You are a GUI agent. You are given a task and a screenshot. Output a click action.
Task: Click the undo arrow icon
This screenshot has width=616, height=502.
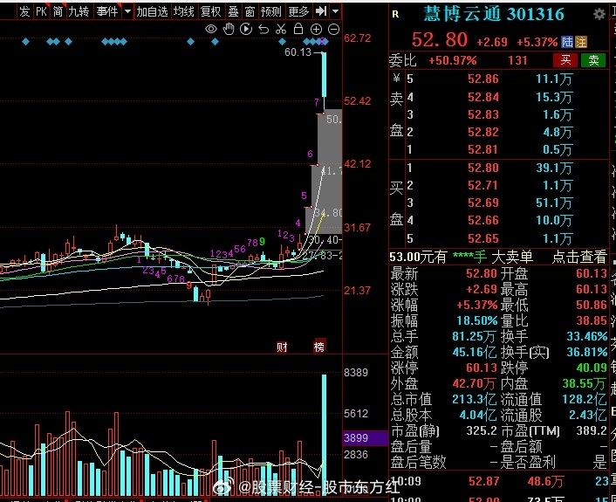point(264,29)
